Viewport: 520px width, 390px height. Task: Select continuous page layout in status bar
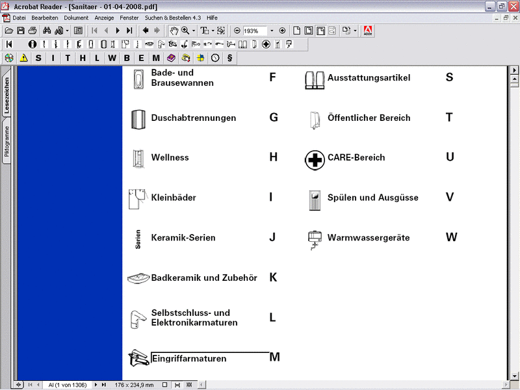tap(177, 385)
